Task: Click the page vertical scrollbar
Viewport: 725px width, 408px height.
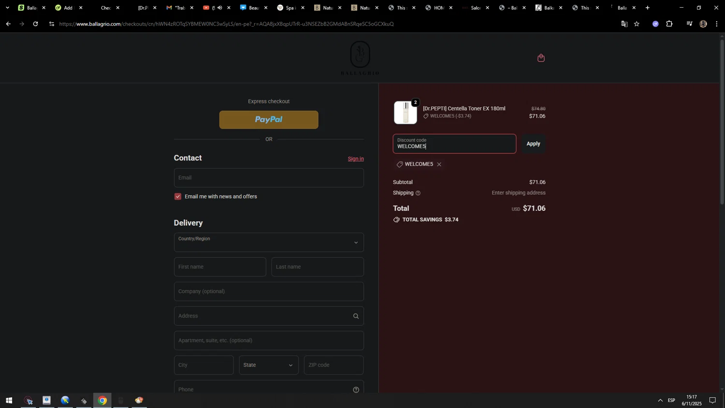Action: (722, 121)
